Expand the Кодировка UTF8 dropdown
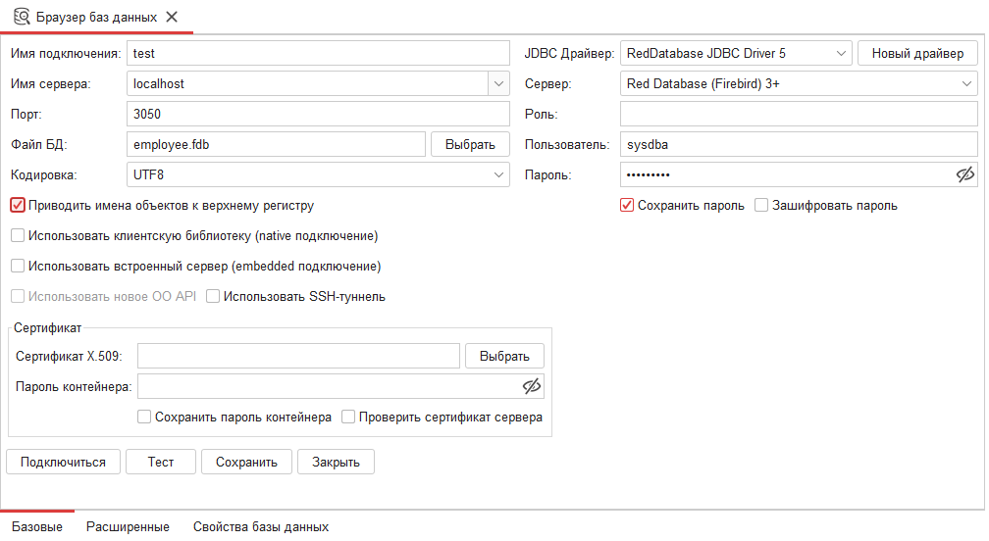 pos(498,175)
